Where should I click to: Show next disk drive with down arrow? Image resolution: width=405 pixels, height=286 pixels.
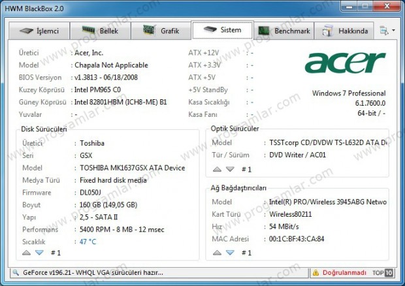(39, 253)
